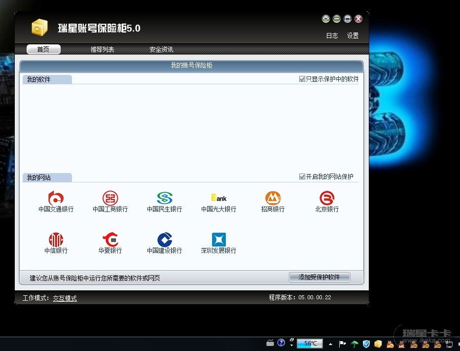Open the 日志 log menu
Screen dimensions: 460x351
pyautogui.click(x=332, y=35)
